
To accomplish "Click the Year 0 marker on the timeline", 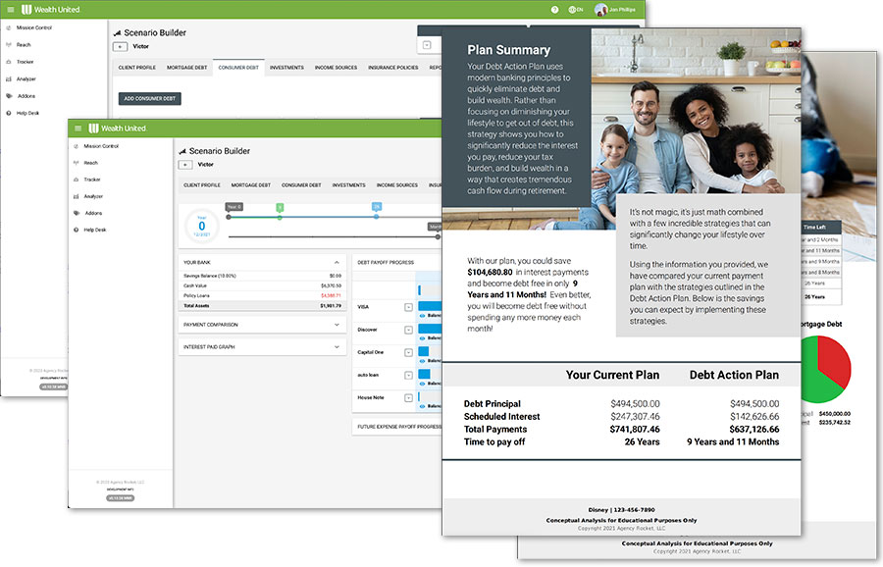I will [234, 207].
